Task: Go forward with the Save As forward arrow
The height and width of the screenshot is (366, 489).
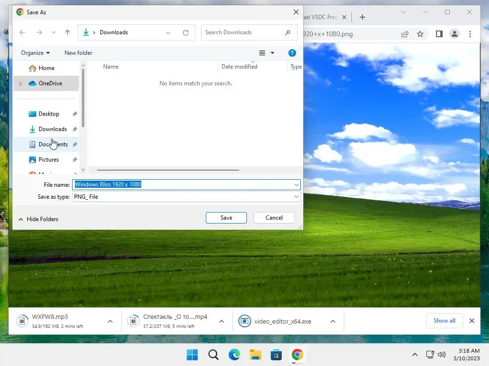Action: point(39,32)
